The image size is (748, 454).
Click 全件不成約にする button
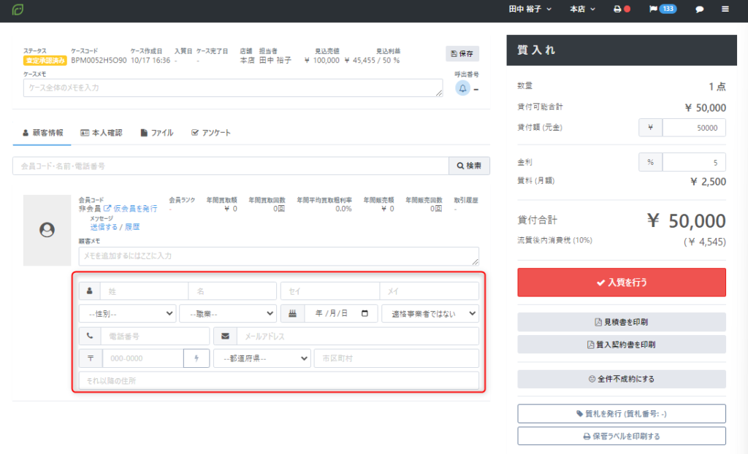tap(622, 379)
